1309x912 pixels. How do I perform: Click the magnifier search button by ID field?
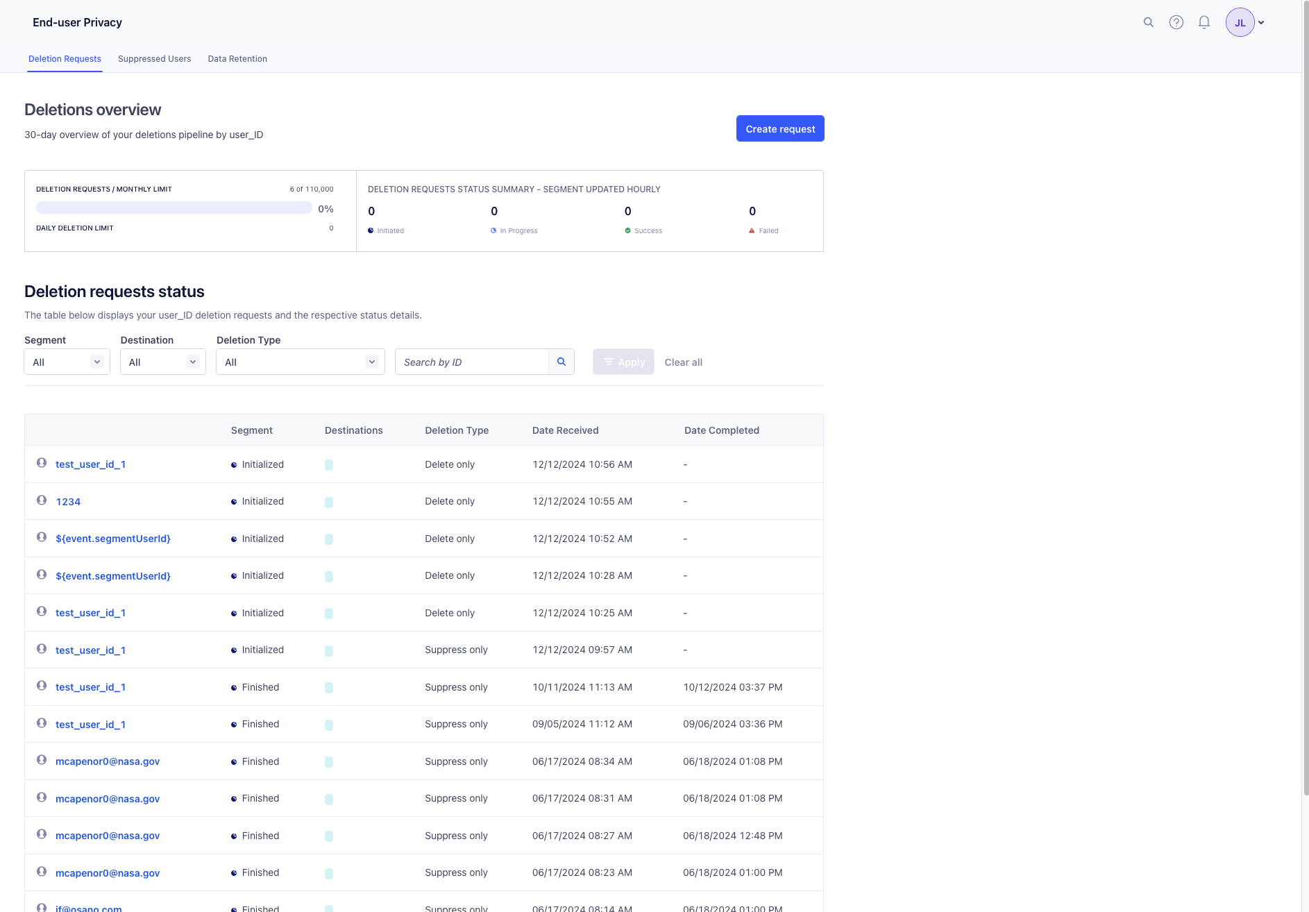coord(561,362)
